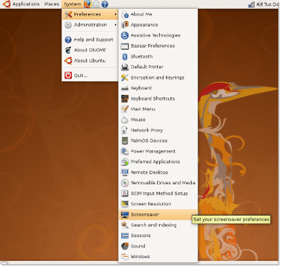Click the clock text in the top panel

tap(271, 4)
